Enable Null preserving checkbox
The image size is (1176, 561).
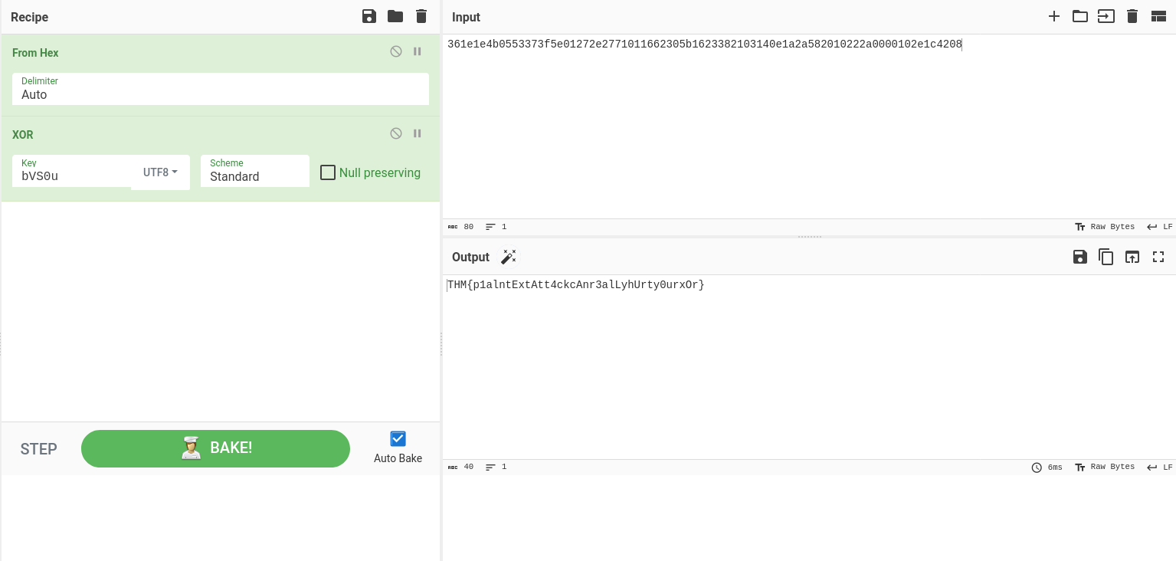coord(328,172)
